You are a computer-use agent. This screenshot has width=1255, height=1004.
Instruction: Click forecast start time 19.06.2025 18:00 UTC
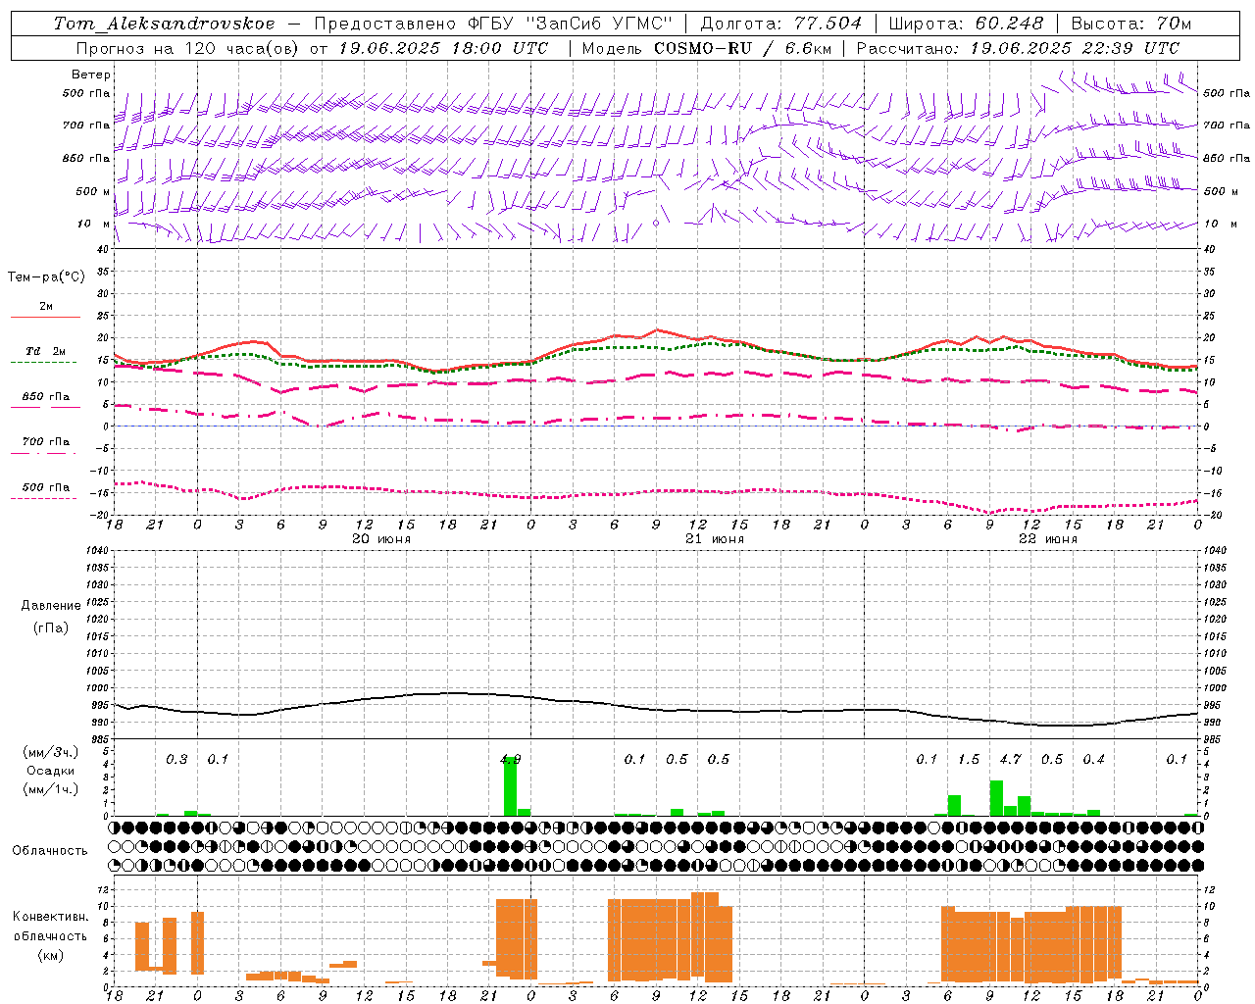click(443, 48)
